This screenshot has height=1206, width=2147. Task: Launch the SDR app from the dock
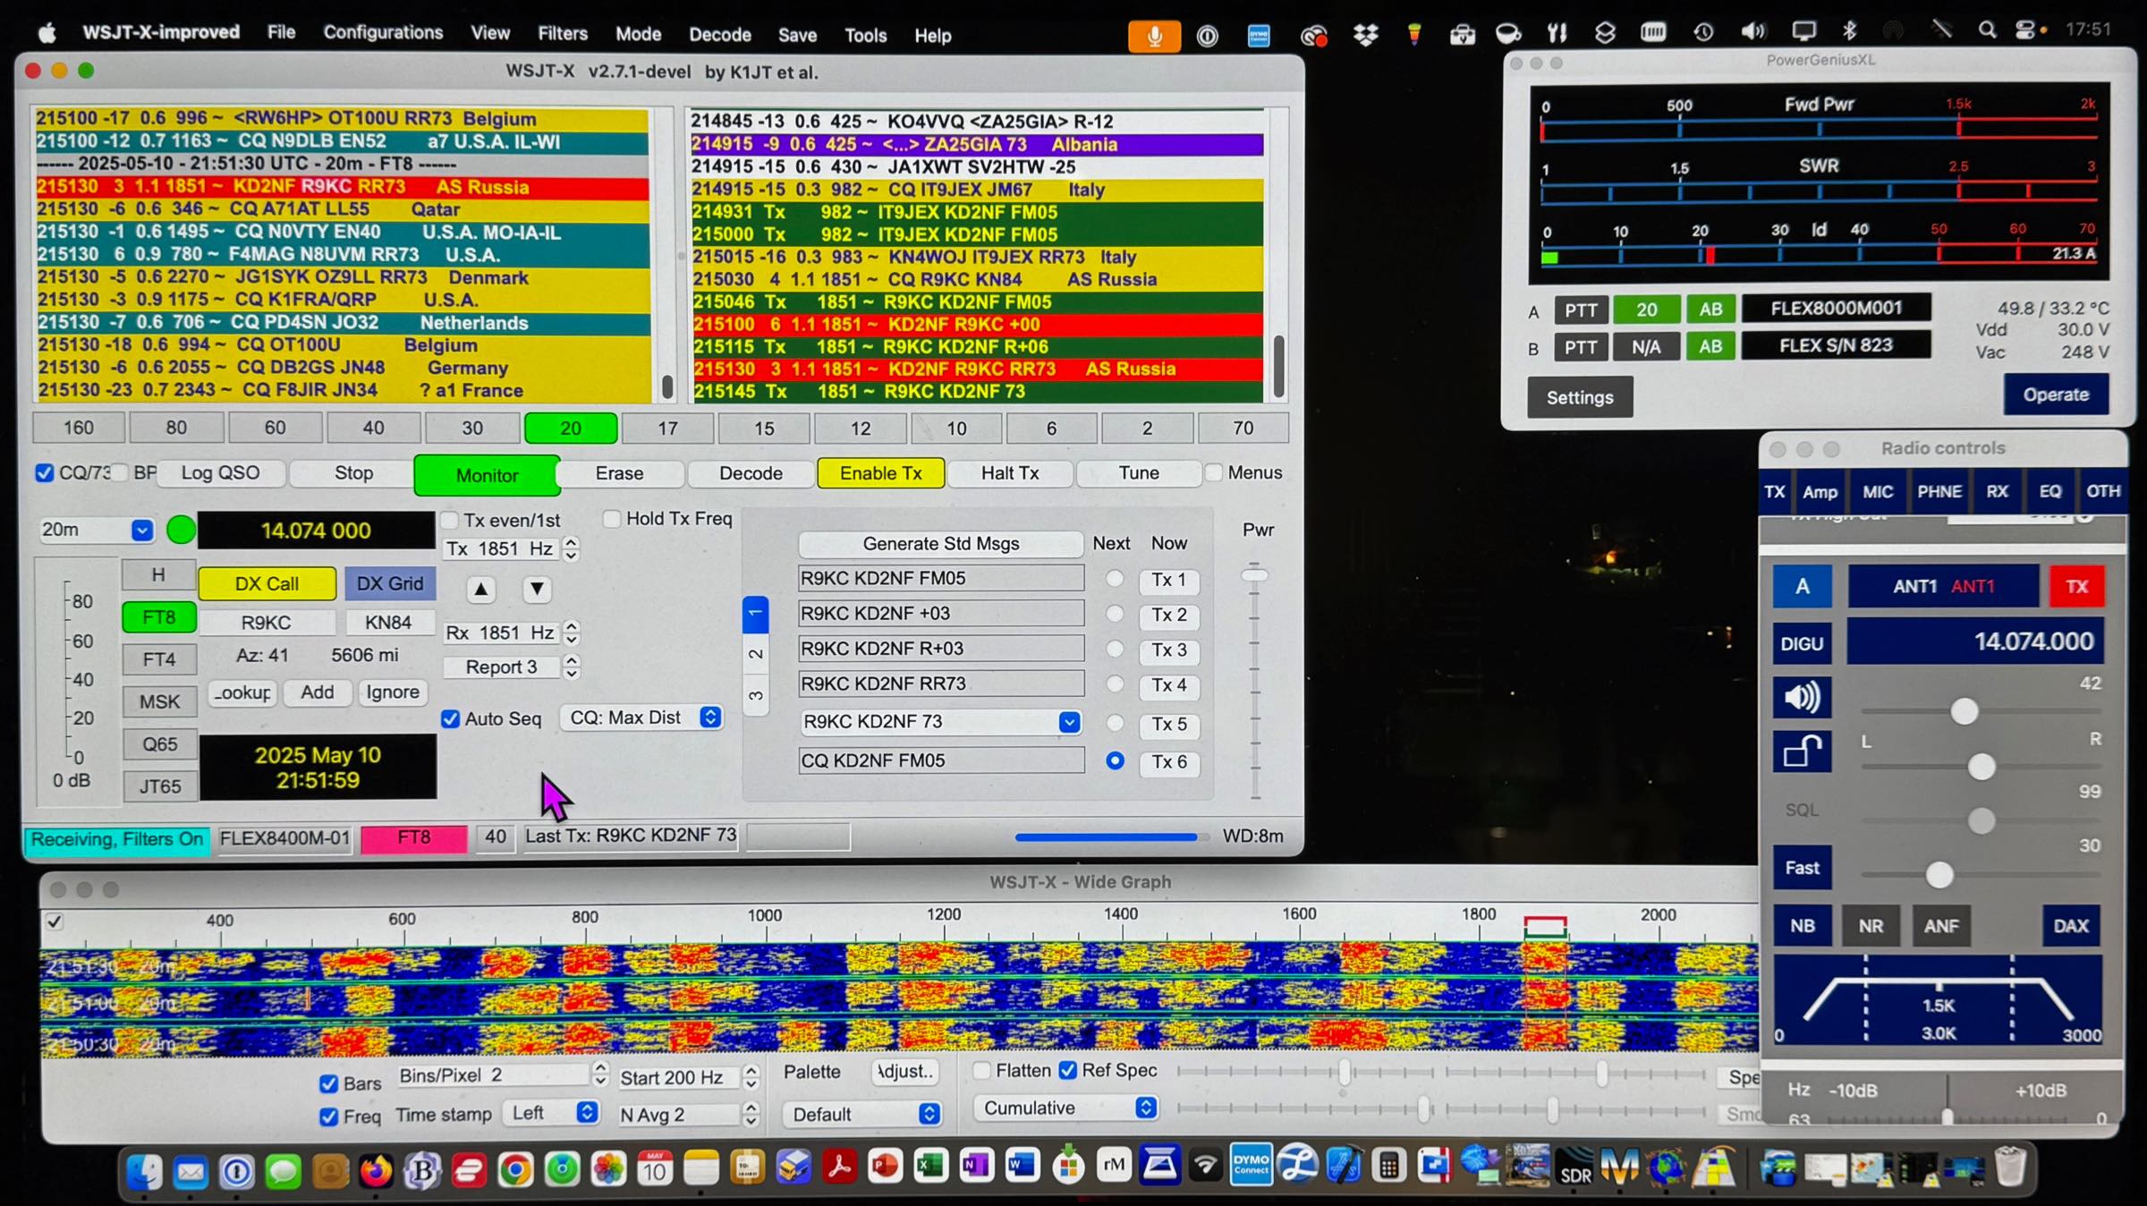click(1574, 1166)
